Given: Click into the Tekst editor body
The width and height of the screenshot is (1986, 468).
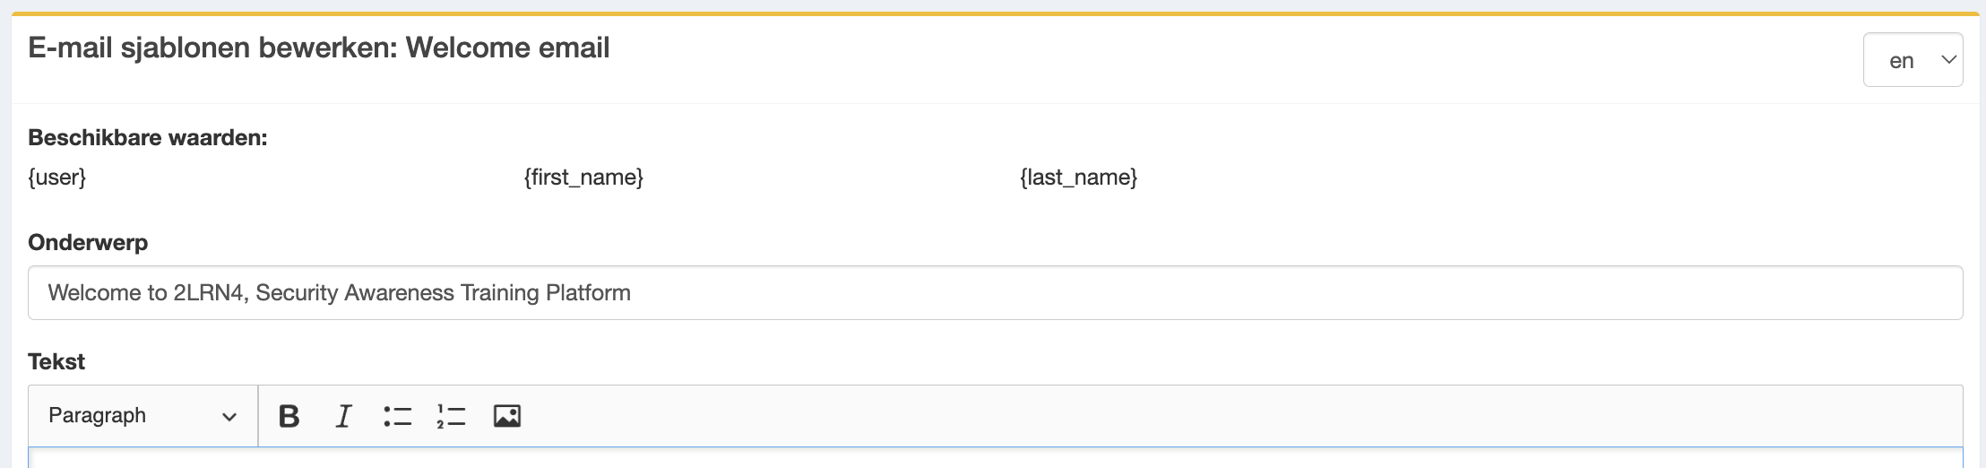Looking at the screenshot, I should point(995,458).
